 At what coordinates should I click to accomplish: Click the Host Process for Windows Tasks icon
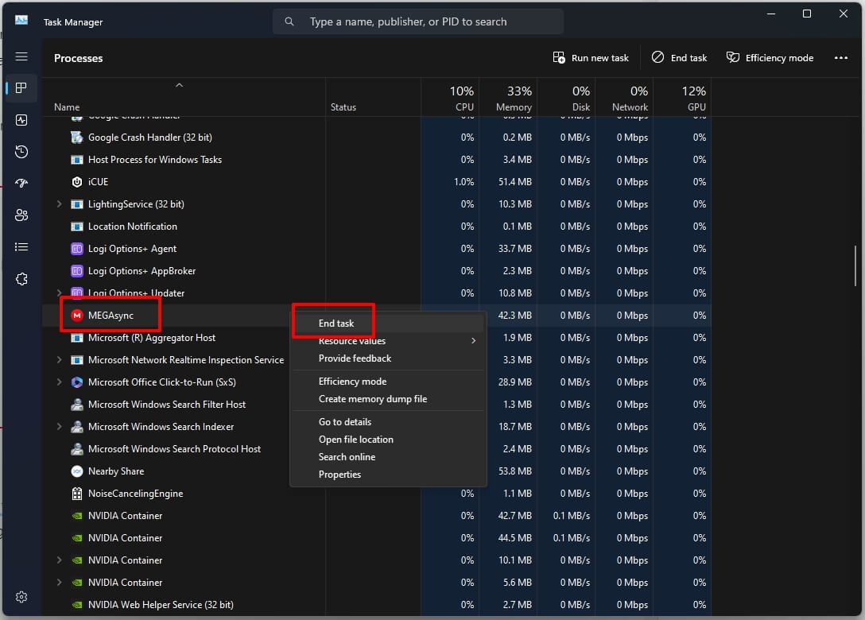pyautogui.click(x=77, y=160)
